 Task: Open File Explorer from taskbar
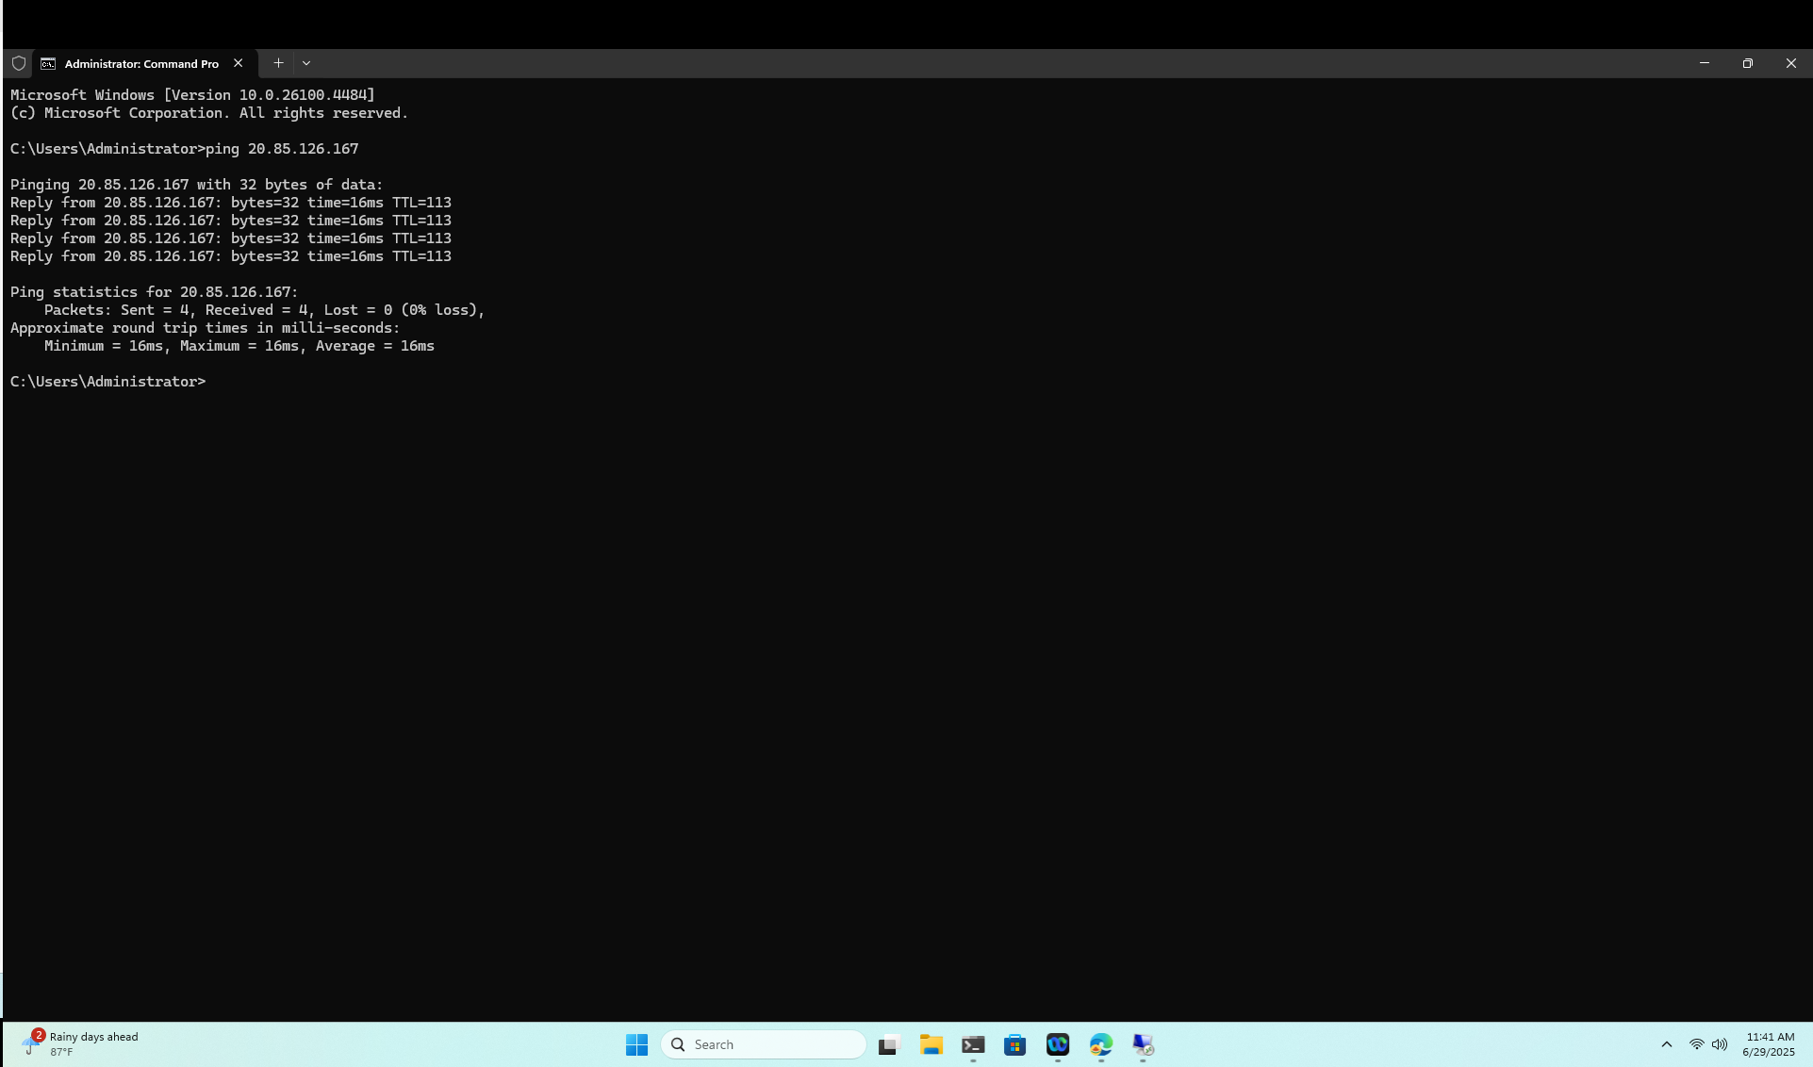(x=931, y=1044)
